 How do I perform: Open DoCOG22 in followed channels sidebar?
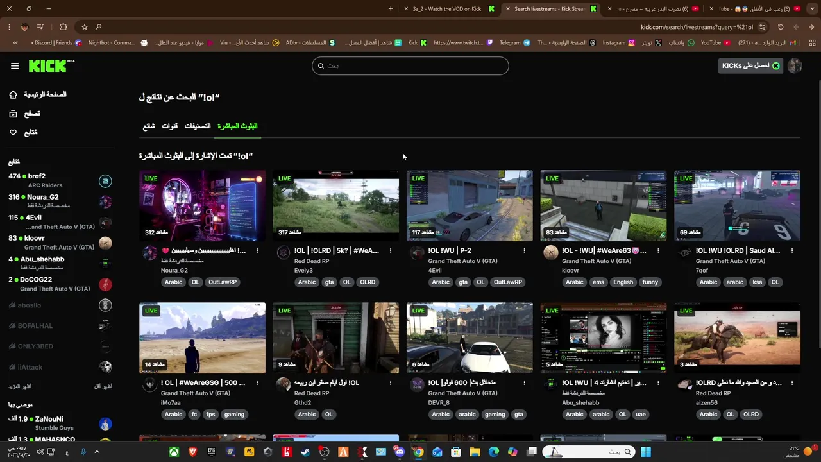[x=60, y=284]
